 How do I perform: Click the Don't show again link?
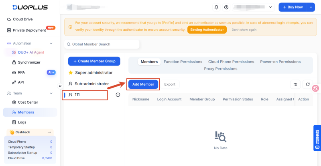tap(244, 30)
